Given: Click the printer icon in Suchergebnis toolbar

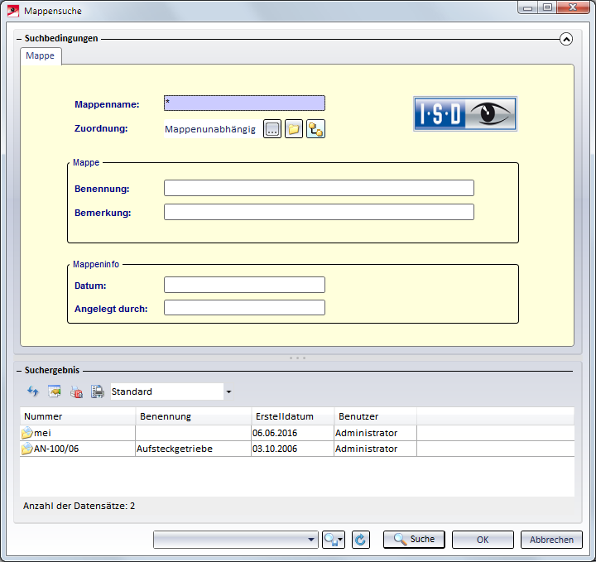Looking at the screenshot, I should (97, 391).
